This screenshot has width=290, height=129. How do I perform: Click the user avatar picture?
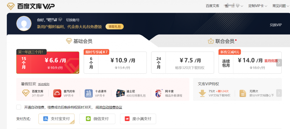coord(24,23)
